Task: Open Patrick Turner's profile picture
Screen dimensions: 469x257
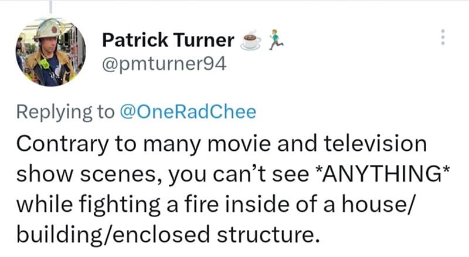Action: (50, 52)
